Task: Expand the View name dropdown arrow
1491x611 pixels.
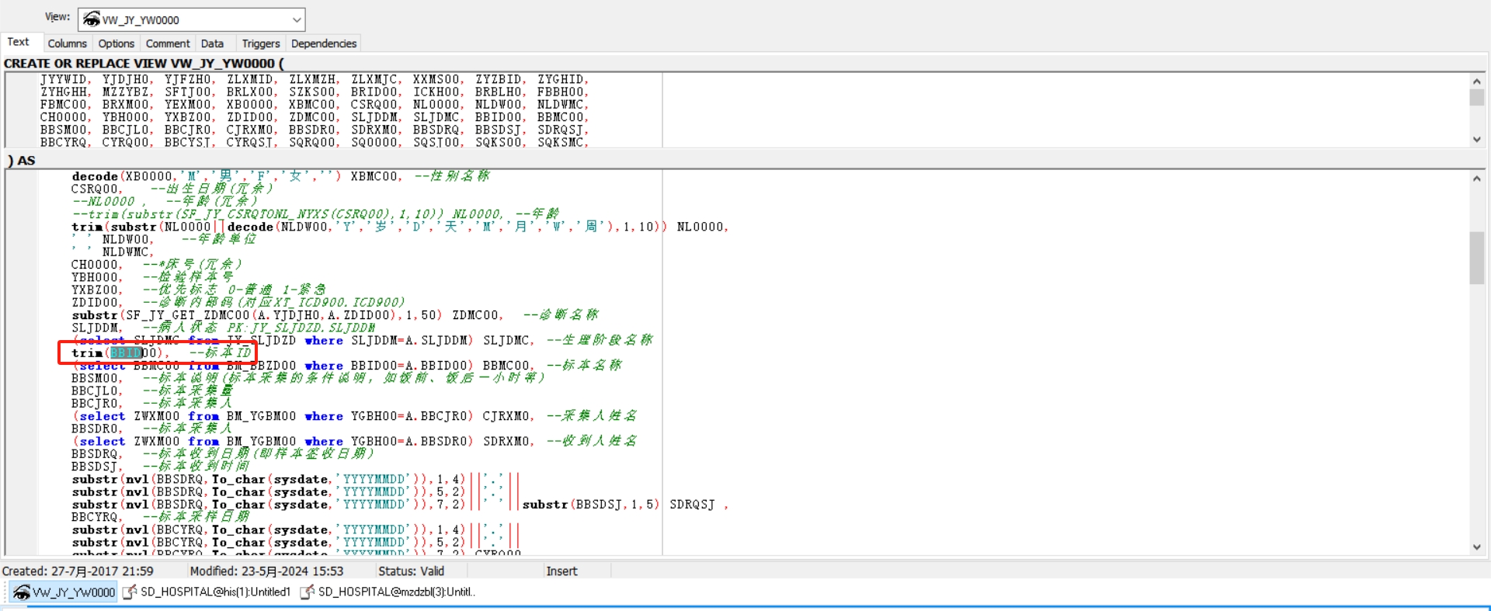Action: click(297, 20)
